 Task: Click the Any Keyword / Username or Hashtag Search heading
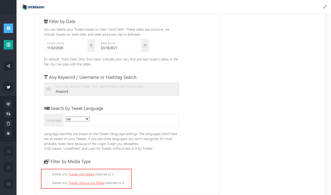coord(93,77)
